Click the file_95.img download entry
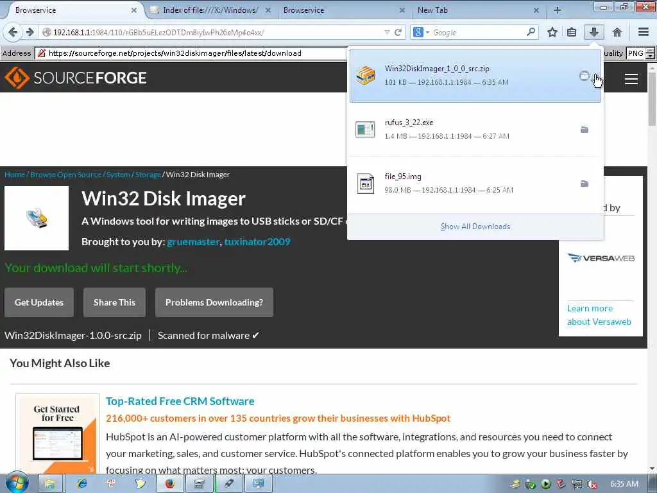 coord(475,183)
